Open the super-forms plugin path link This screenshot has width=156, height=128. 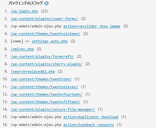(44, 19)
